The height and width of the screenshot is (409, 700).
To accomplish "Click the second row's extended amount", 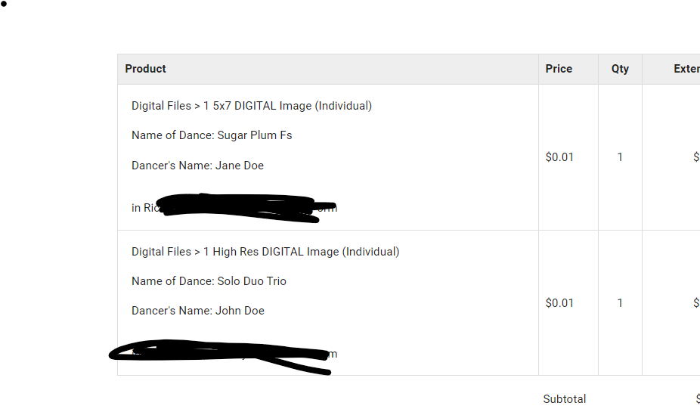I will 696,303.
